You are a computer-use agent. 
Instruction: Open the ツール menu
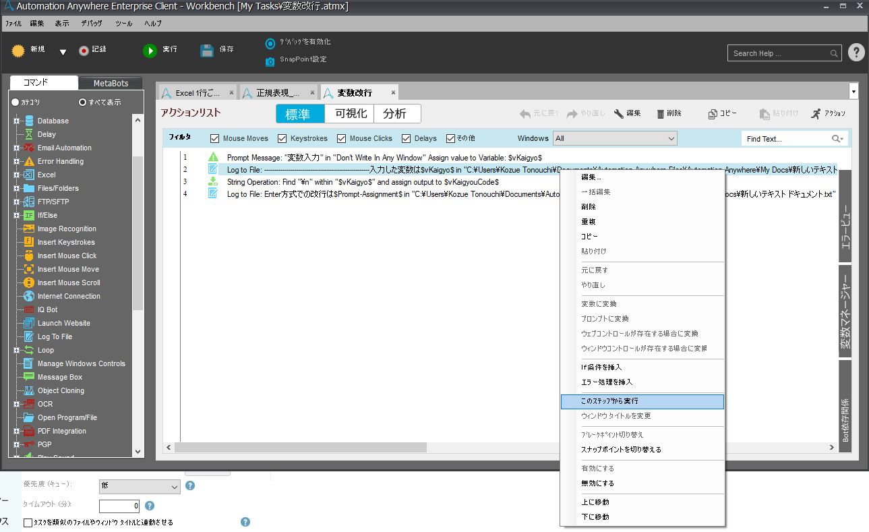point(123,23)
